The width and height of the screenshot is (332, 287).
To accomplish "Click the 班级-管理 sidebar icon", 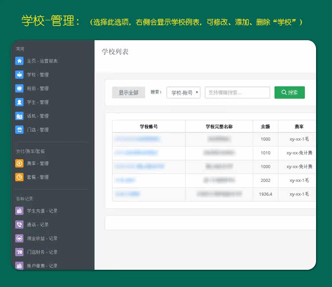I will tap(19, 88).
